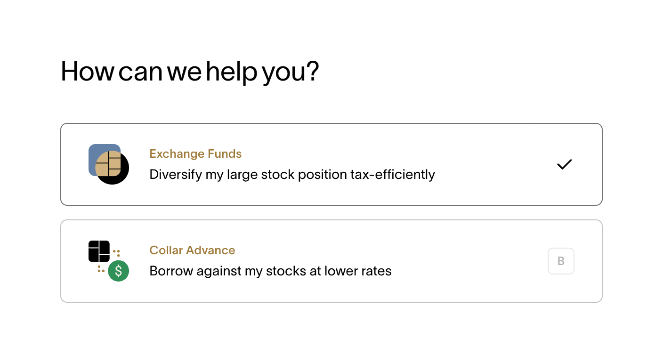Click the black grid square icon
The width and height of the screenshot is (663, 363).
point(99,251)
